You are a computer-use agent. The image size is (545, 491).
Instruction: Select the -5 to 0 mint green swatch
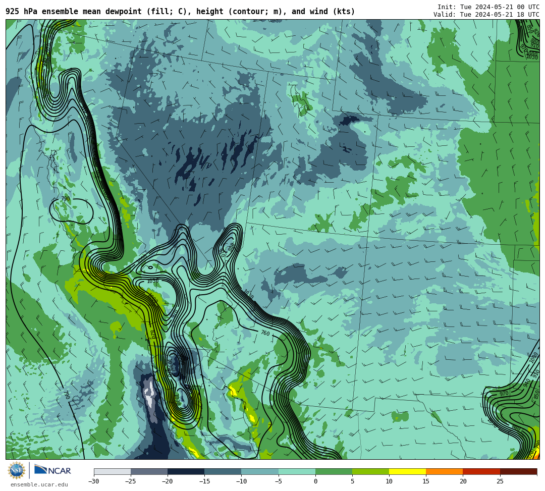click(x=297, y=471)
